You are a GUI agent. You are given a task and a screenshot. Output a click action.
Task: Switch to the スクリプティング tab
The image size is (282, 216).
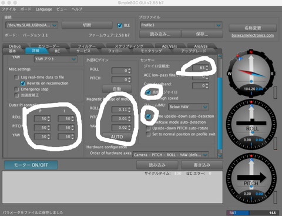[129, 46]
